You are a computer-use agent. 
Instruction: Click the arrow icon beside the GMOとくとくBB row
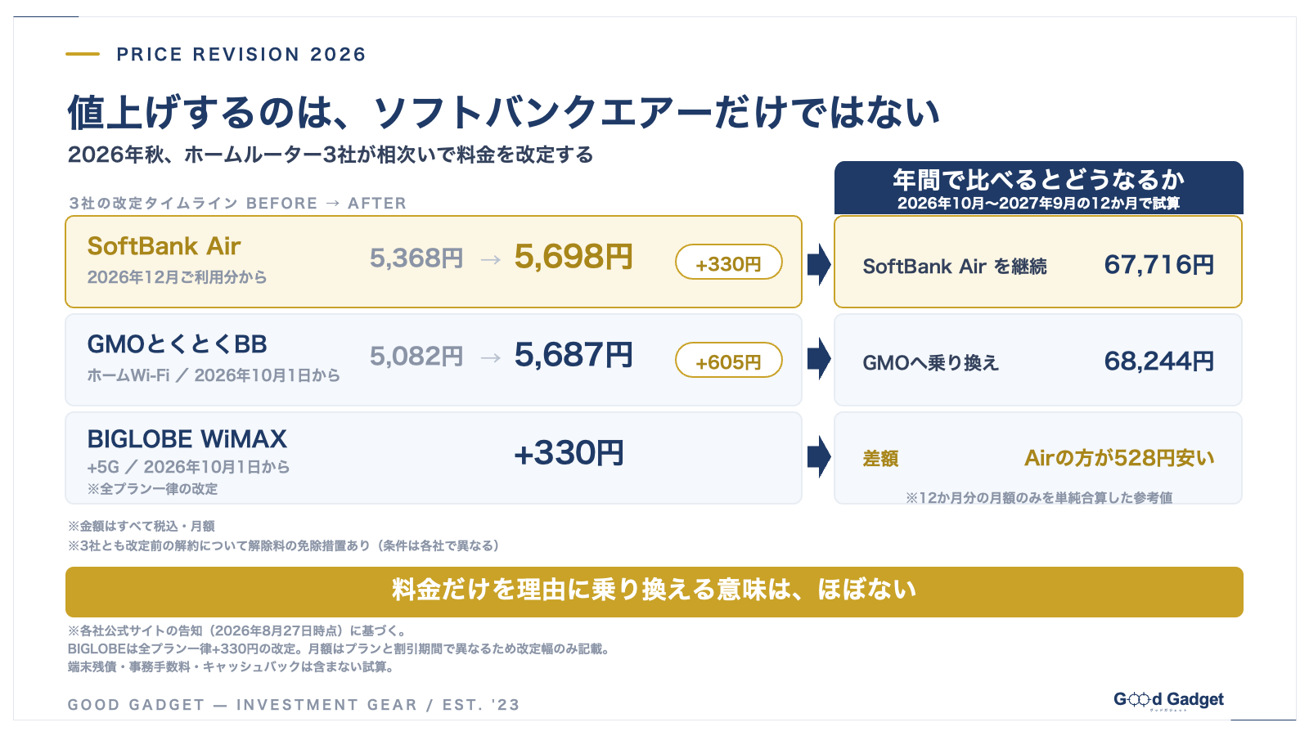click(x=819, y=359)
